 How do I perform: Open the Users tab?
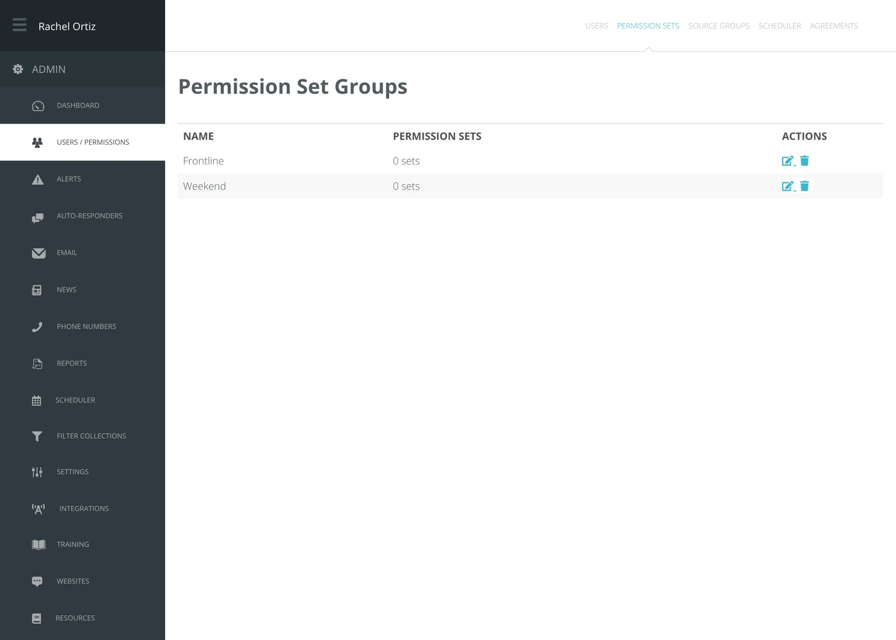596,26
